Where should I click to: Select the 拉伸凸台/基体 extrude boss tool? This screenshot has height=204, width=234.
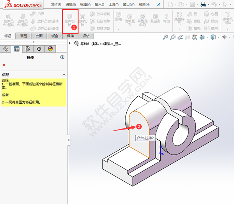[x=9, y=20]
